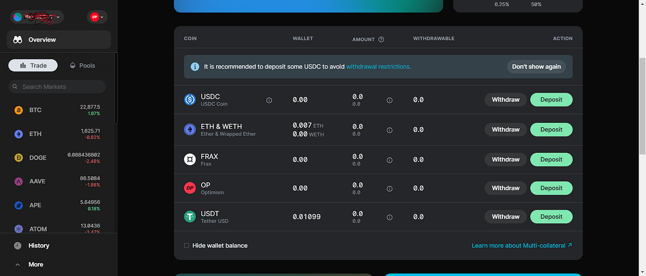The image size is (646, 276).
Task: Click the ATOM coin icon
Action: pos(18,229)
